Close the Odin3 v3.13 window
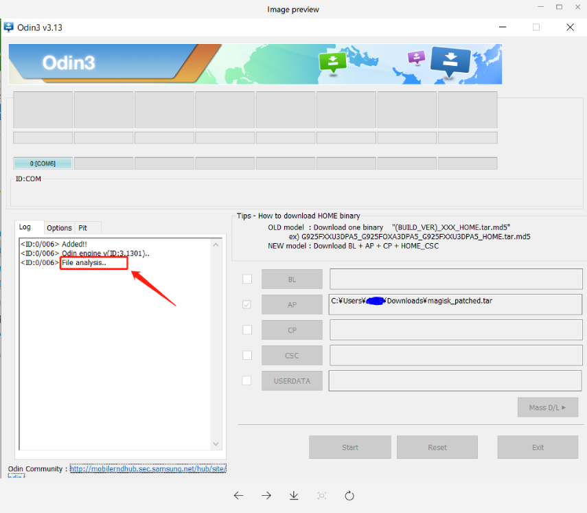 coord(570,27)
